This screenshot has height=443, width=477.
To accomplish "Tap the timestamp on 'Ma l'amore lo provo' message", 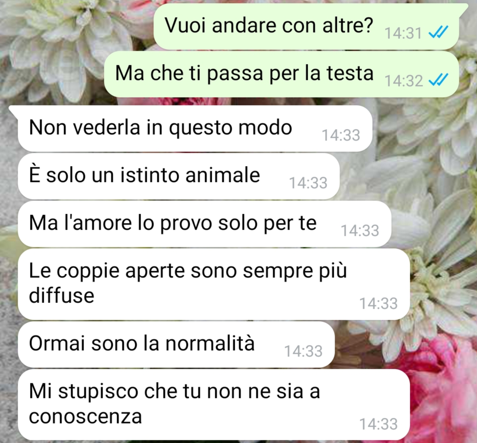I will [x=360, y=231].
